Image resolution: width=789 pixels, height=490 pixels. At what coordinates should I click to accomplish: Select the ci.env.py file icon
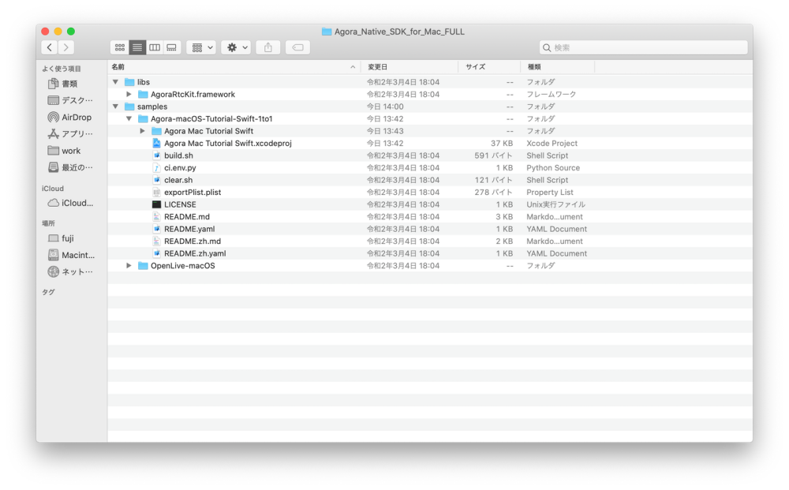click(x=156, y=167)
